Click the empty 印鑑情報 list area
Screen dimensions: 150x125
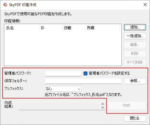click(x=63, y=49)
